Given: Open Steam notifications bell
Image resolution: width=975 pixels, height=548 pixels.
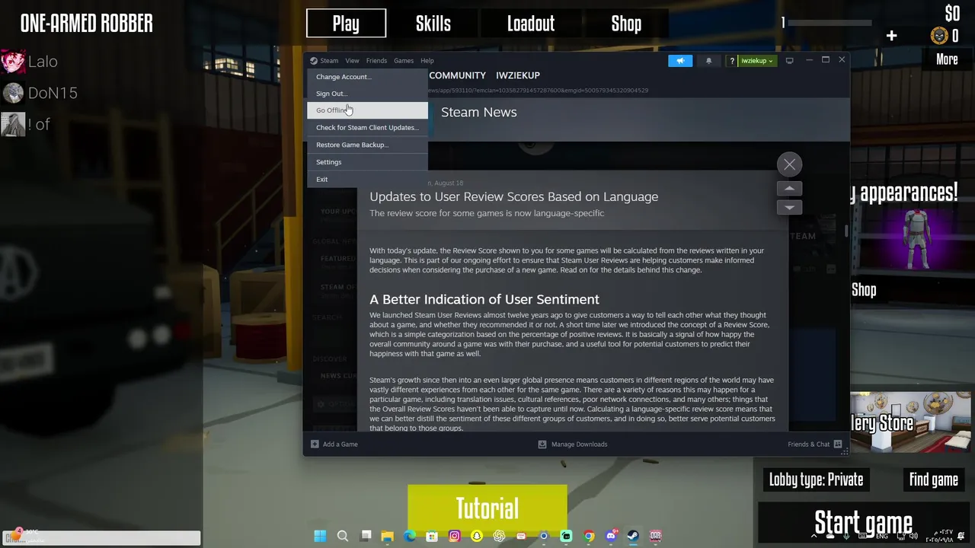Looking at the screenshot, I should pos(708,61).
